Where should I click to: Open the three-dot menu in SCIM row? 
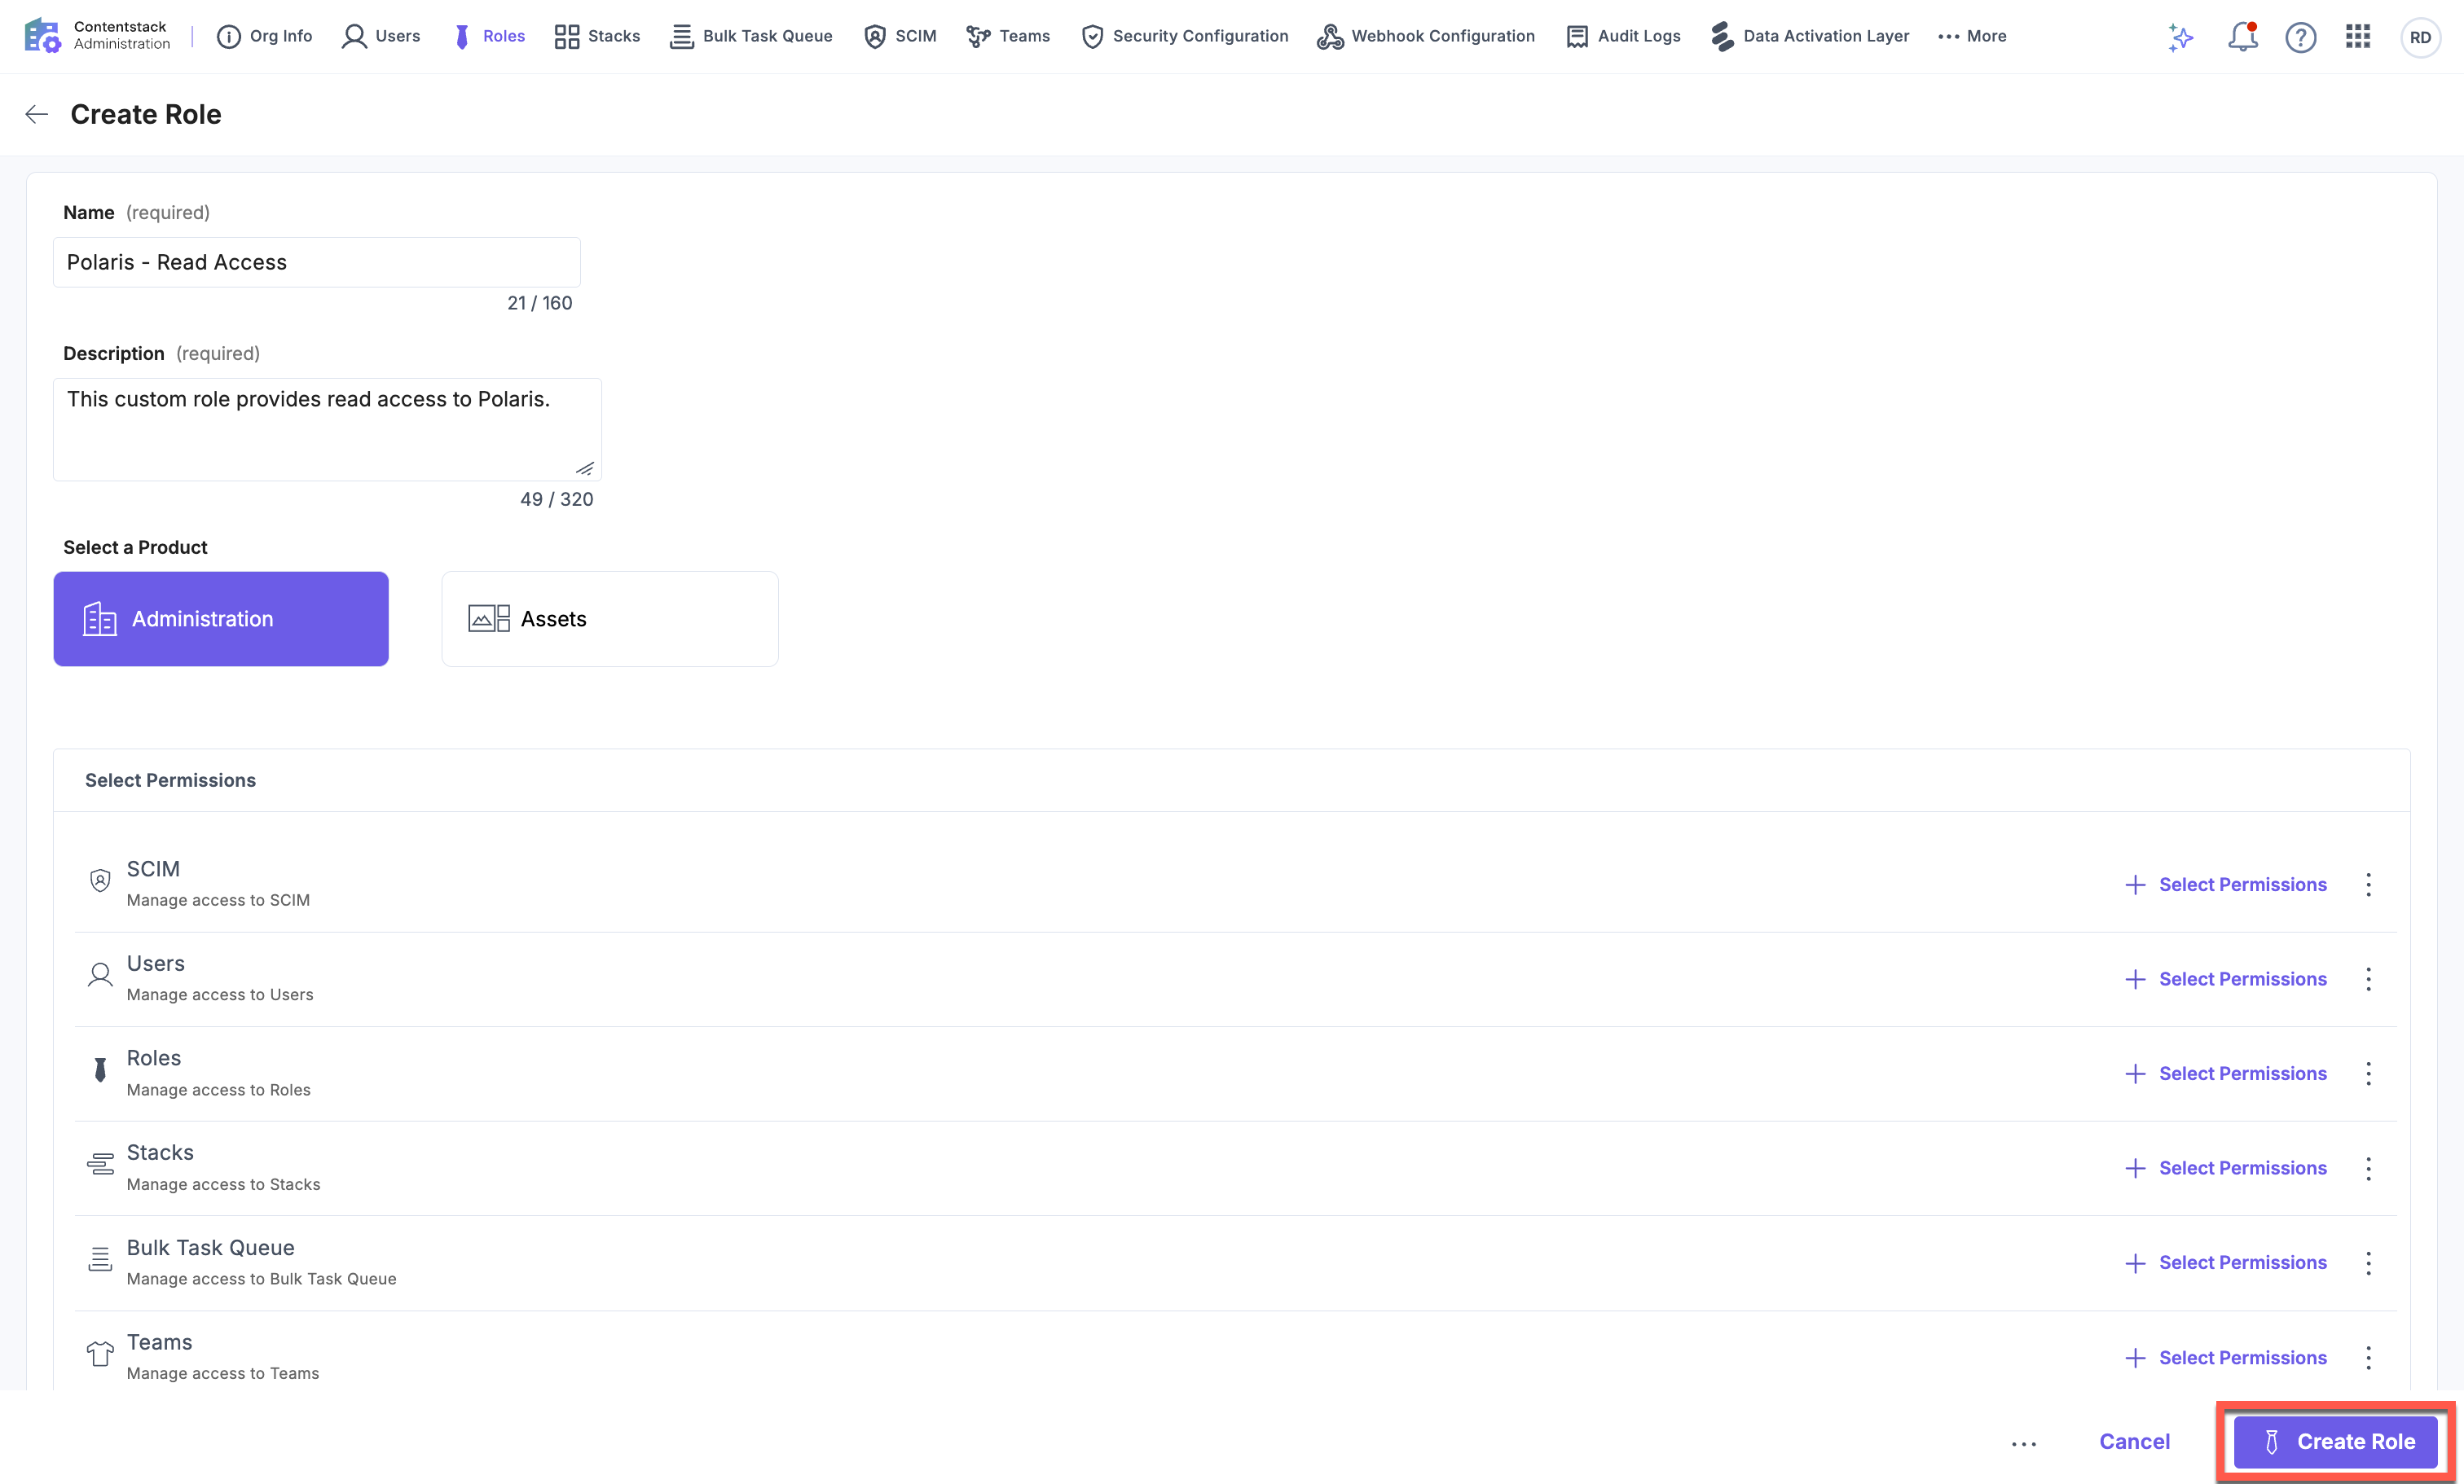(2368, 885)
